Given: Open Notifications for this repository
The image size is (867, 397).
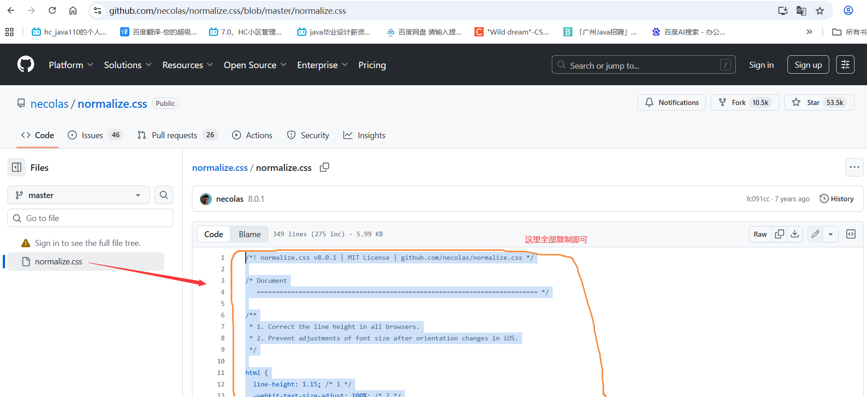Looking at the screenshot, I should [671, 102].
